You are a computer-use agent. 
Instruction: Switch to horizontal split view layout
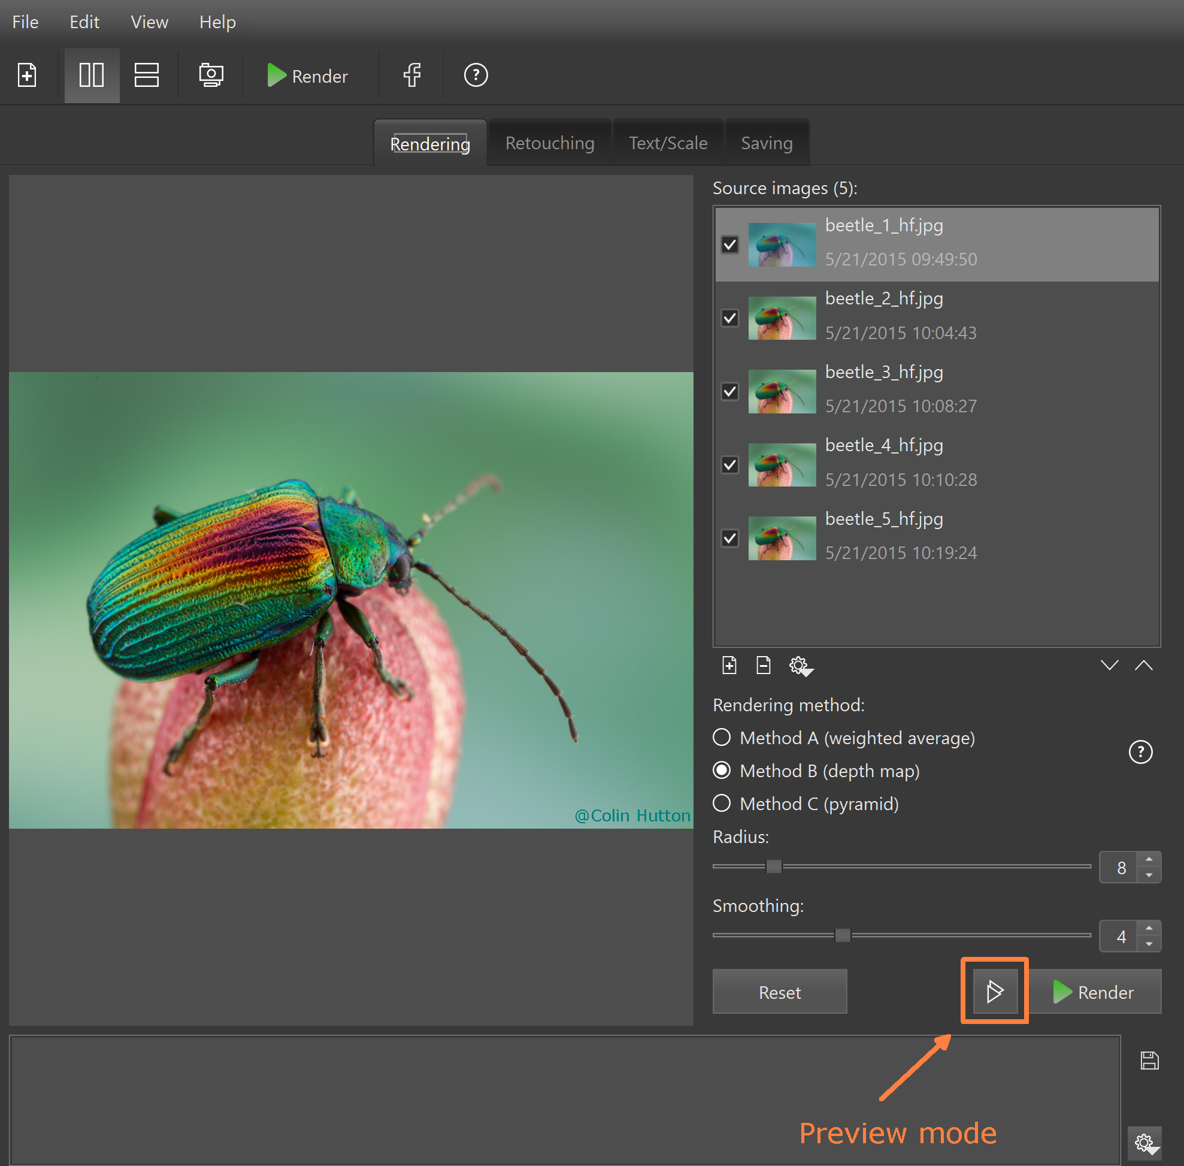point(146,75)
